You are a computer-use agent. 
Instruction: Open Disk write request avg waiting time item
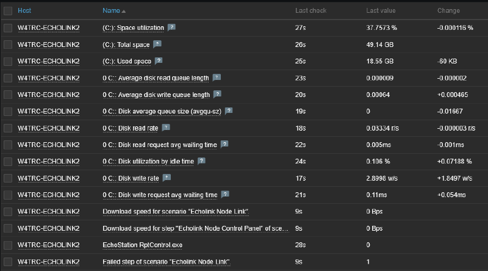[160, 195]
